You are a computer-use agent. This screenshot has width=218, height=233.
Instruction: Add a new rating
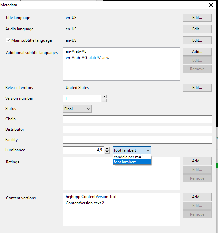point(197,161)
